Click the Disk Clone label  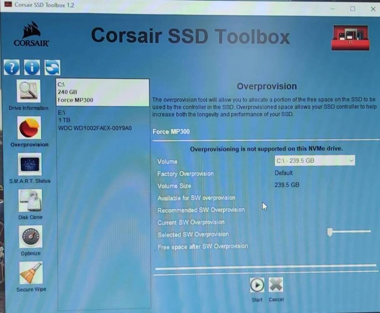click(30, 217)
